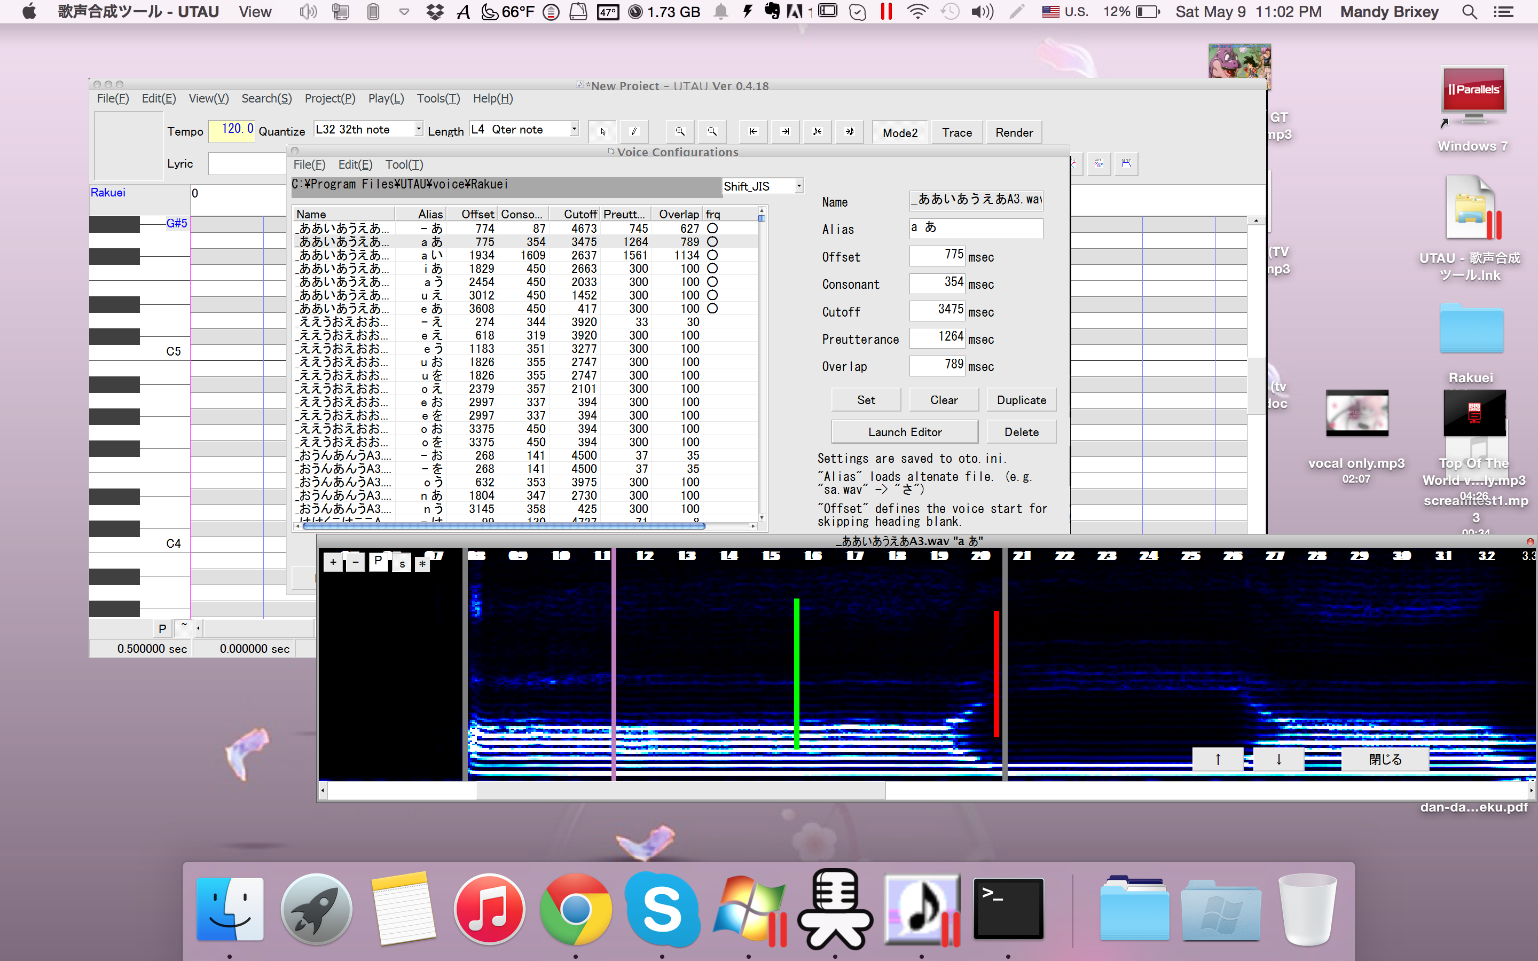1538x961 pixels.
Task: Open iTunes from the dock
Action: pos(489,908)
